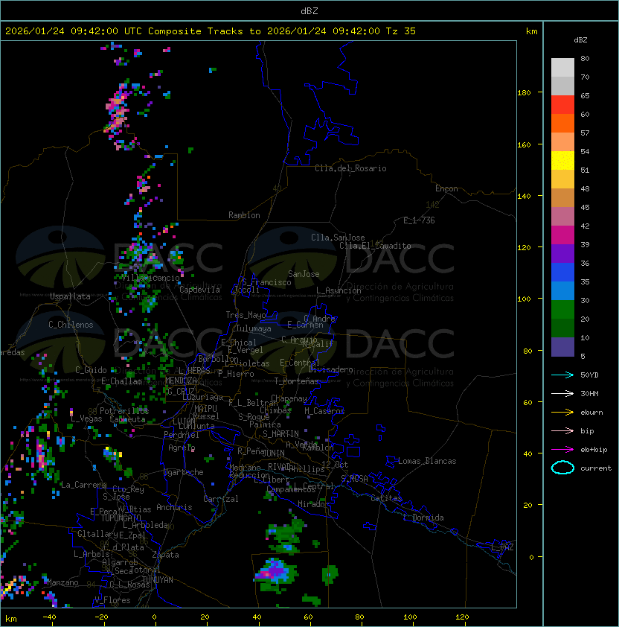This screenshot has height=627, width=619.
Task: Click the 'V_Flores' place label
Action: tap(112, 600)
